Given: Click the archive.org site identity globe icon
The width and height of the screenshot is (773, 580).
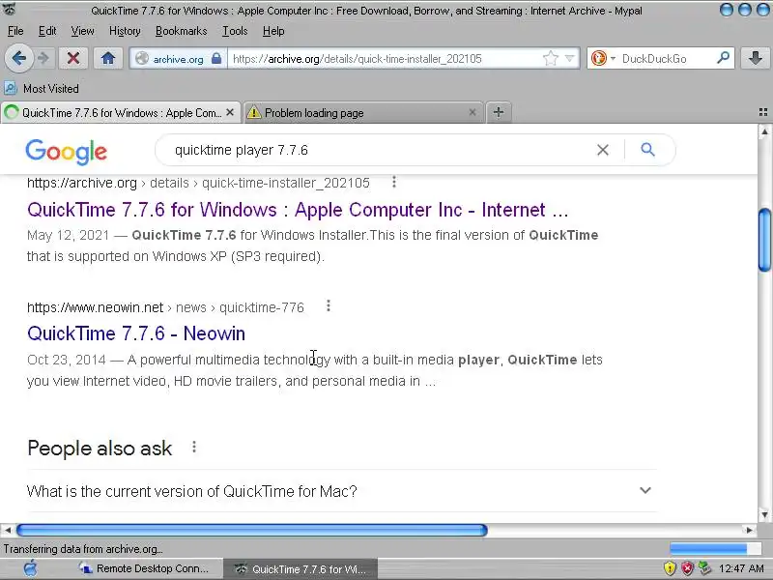Looking at the screenshot, I should click(x=142, y=59).
